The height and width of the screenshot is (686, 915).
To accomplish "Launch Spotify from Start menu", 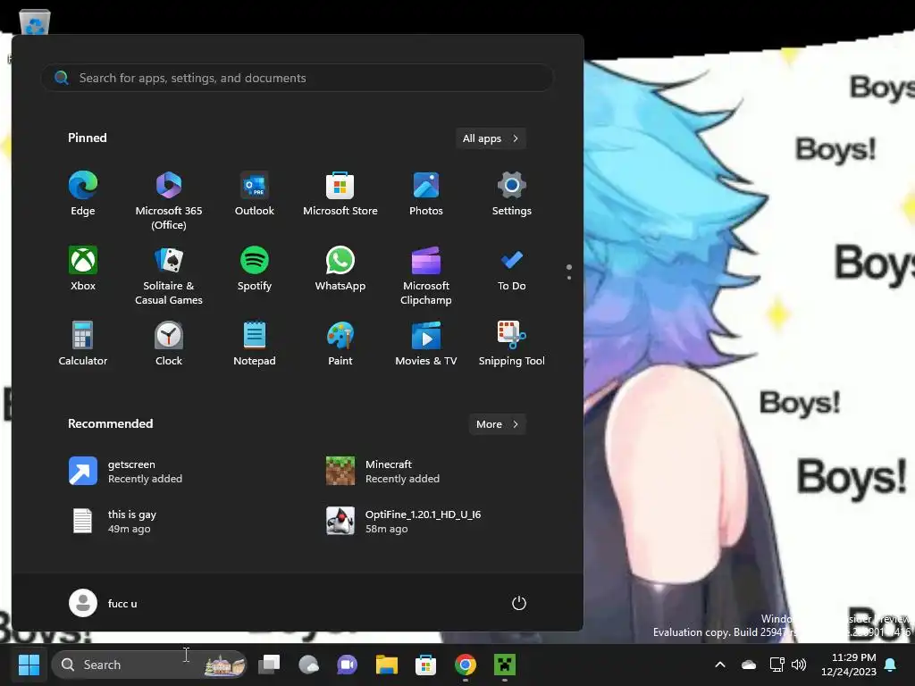I will 255,269.
